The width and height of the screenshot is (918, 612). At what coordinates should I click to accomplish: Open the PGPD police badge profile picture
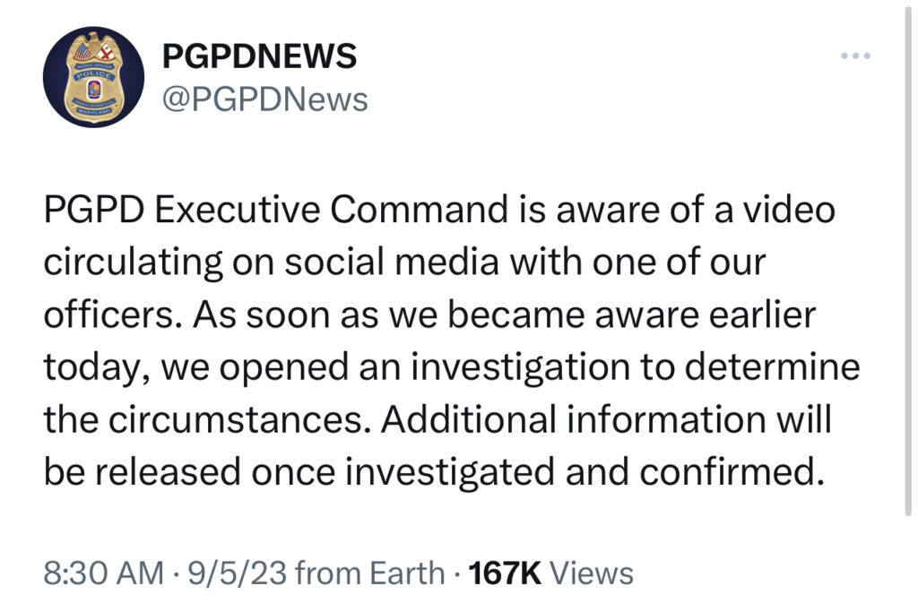(93, 77)
